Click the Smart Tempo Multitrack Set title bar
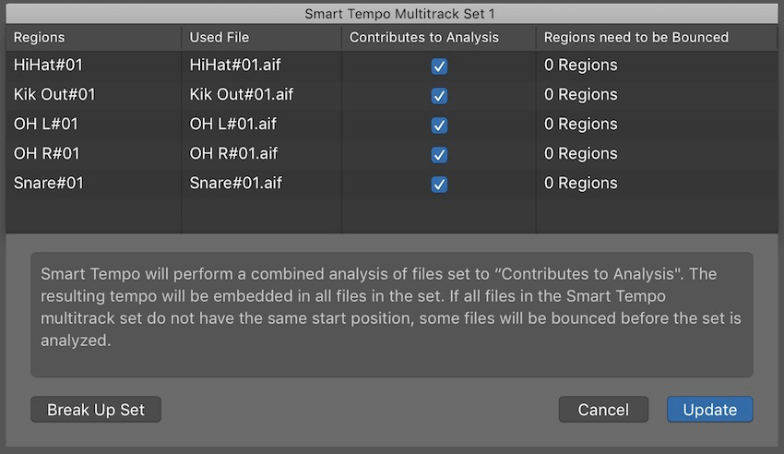 pos(392,14)
